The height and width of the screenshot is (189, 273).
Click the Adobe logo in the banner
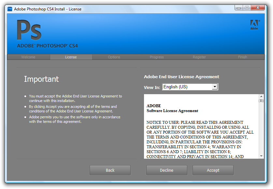tap(255, 25)
